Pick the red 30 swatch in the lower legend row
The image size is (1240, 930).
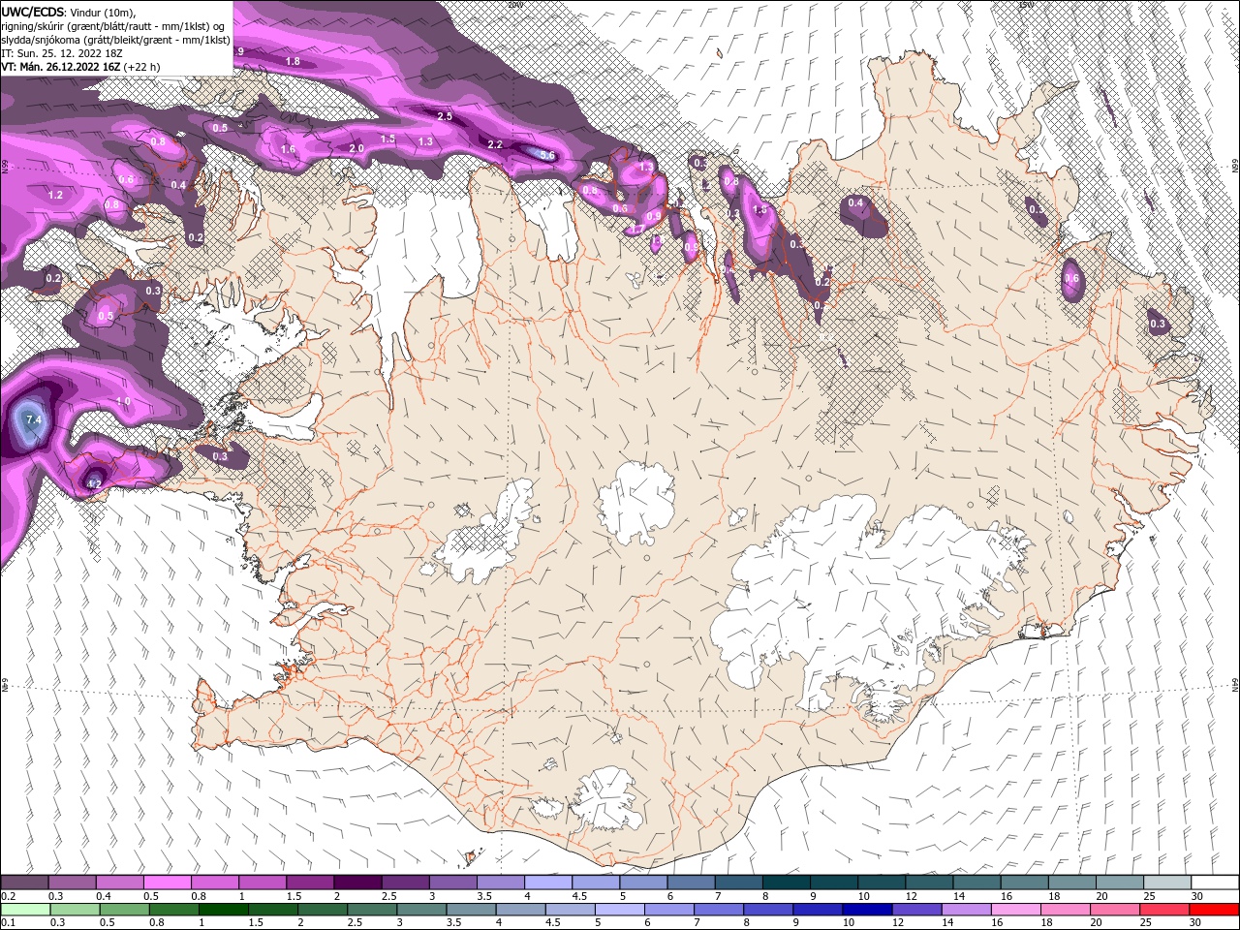coord(1215,908)
